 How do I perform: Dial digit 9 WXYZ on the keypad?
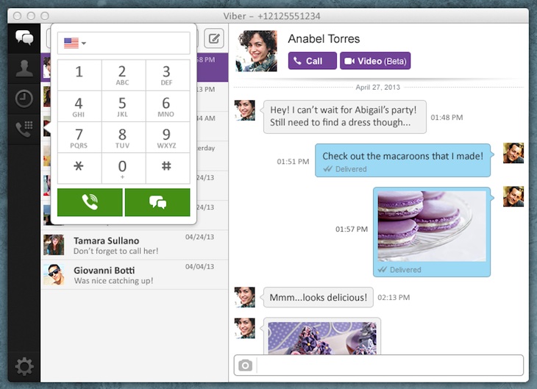point(168,138)
